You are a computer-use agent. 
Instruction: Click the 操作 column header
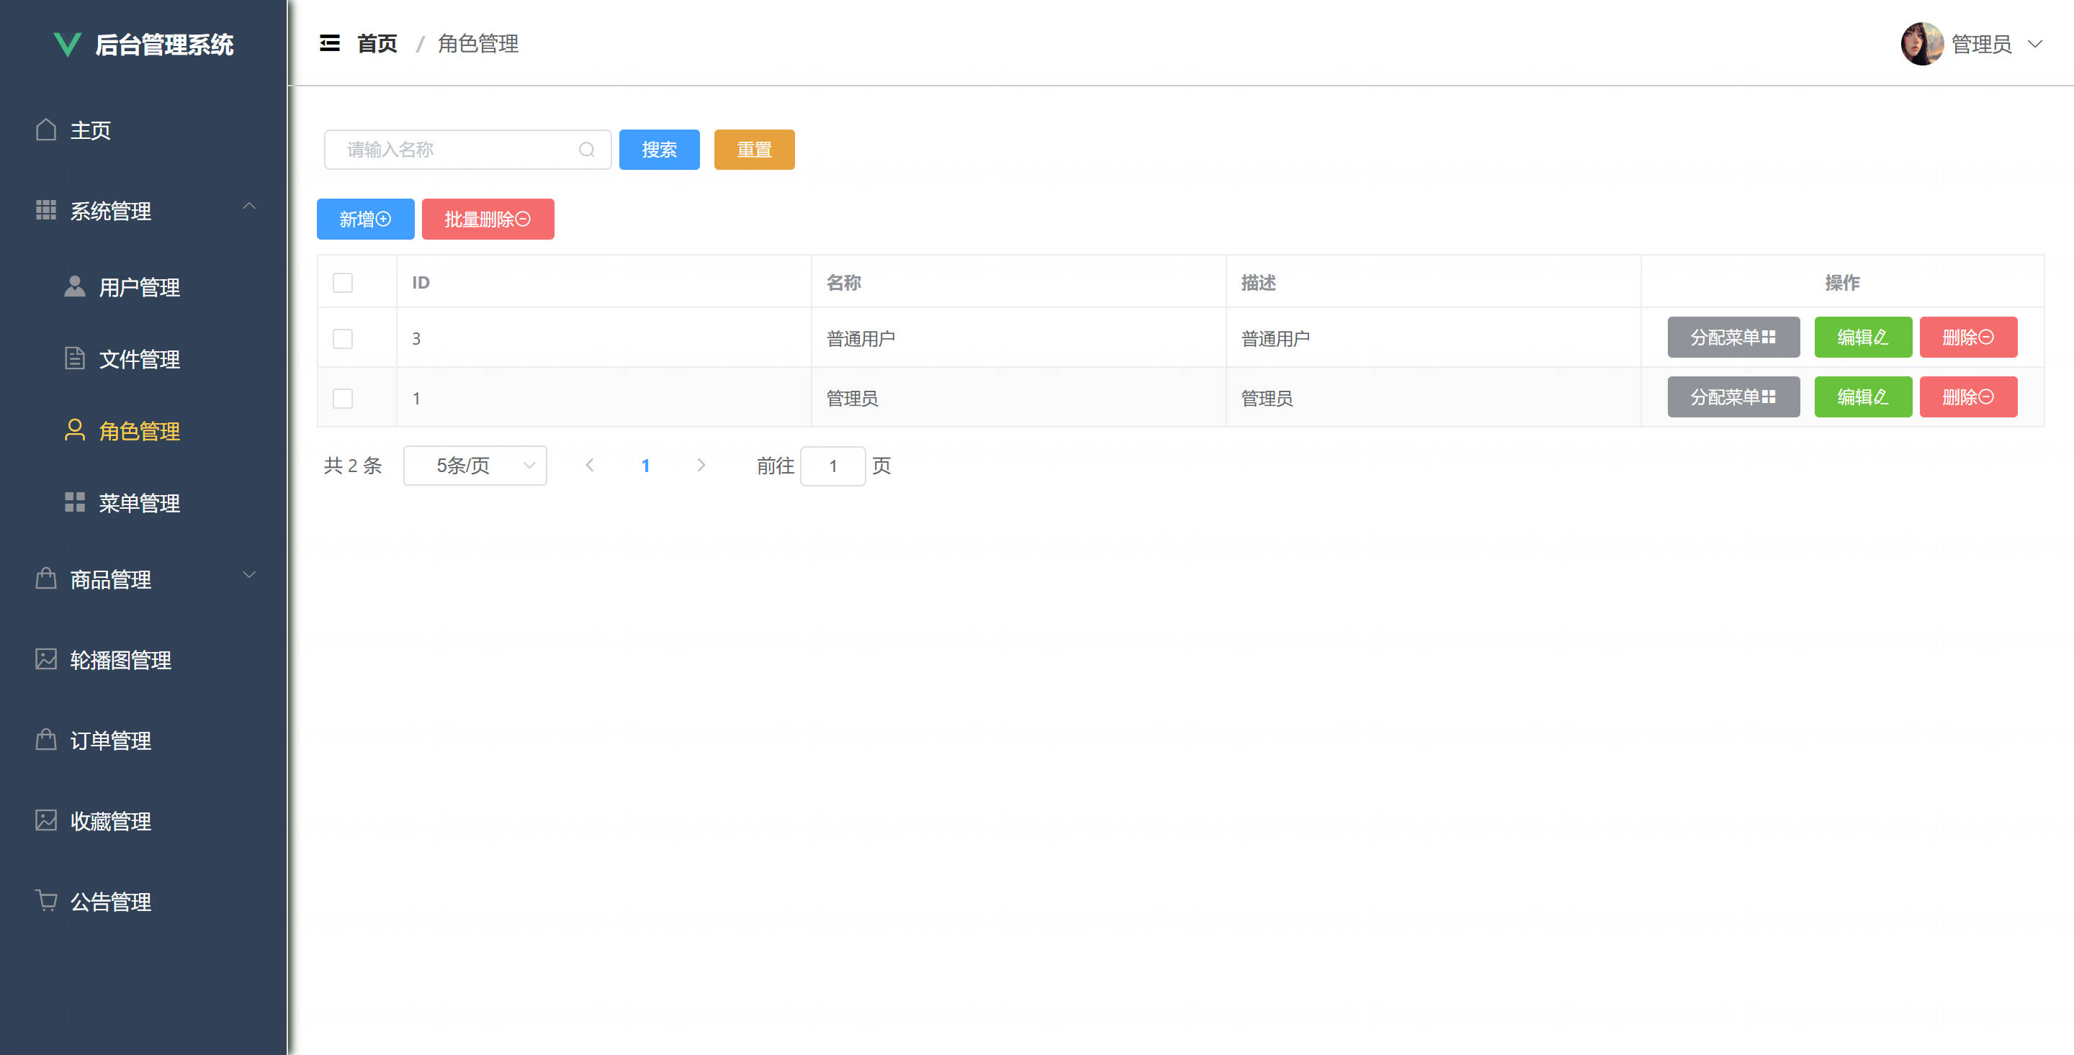point(1842,282)
